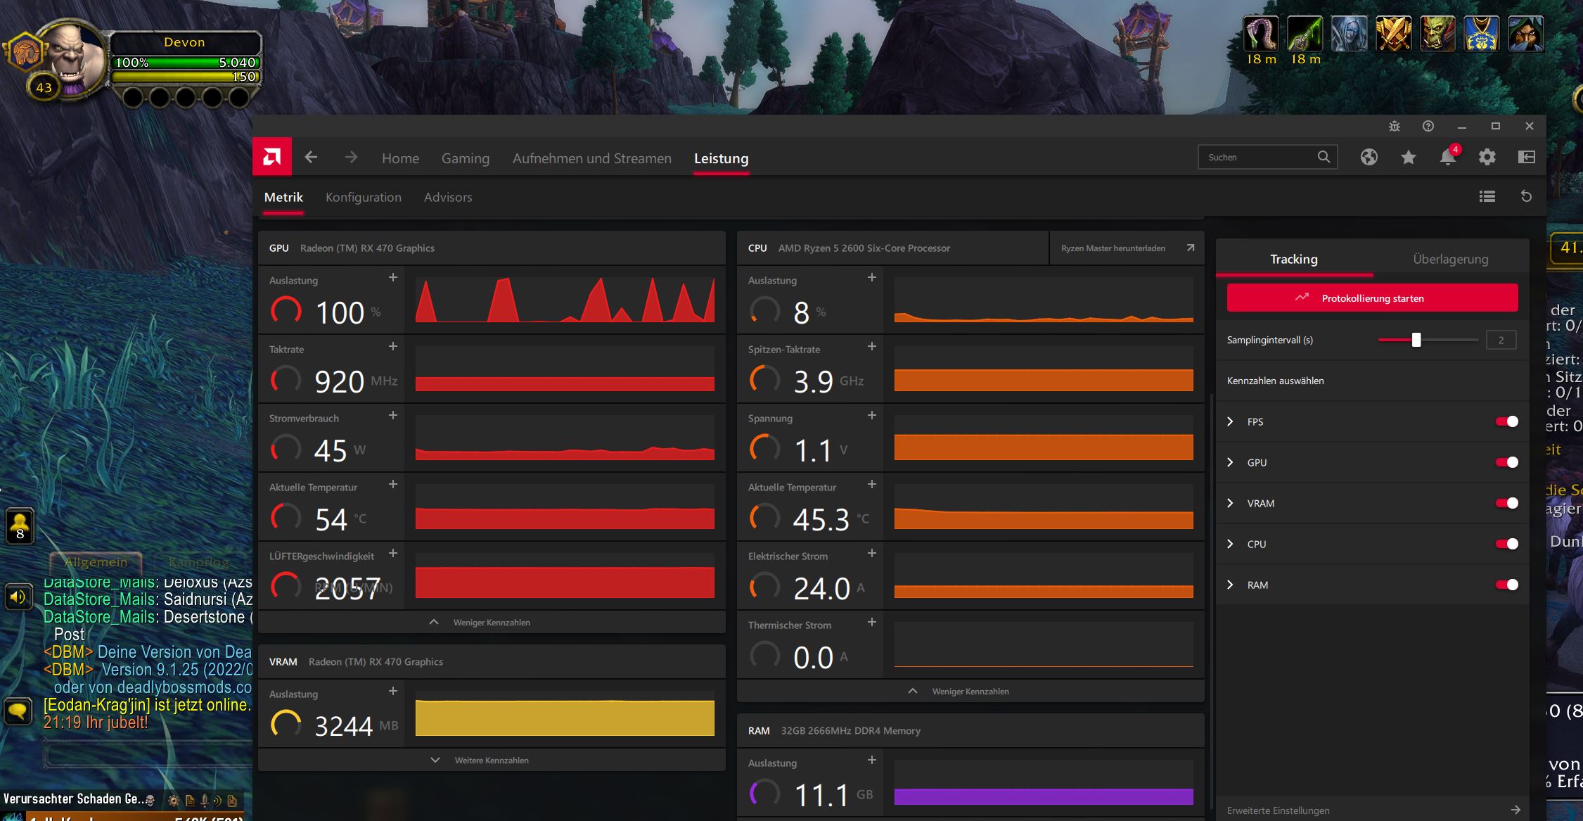Switch to the Gaming tab
Viewport: 1583px width, 821px height.
pos(465,158)
